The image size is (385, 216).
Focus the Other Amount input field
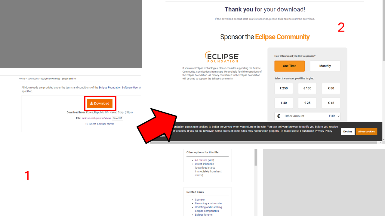(304, 116)
